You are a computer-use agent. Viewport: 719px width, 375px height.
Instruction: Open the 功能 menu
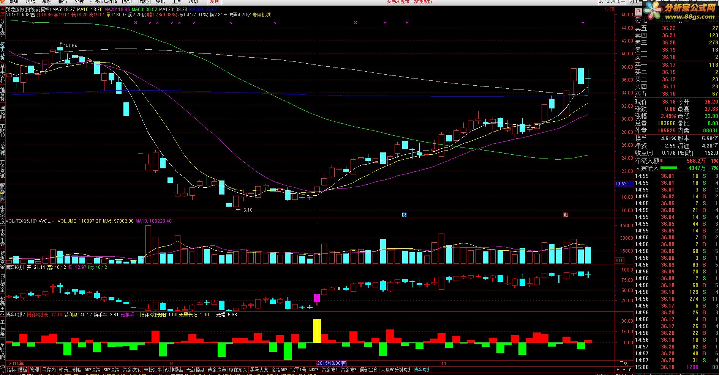click(30, 2)
